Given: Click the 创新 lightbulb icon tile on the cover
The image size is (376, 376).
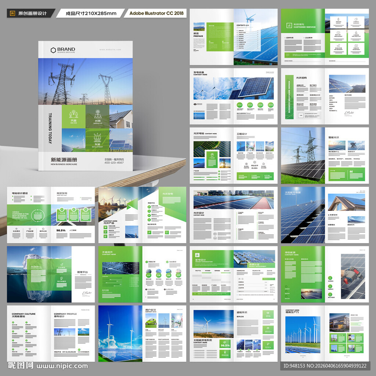Looking at the screenshot, I should [98, 117].
